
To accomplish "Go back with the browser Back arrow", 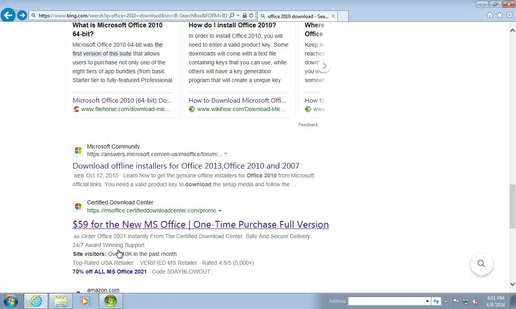I will pos(8,15).
